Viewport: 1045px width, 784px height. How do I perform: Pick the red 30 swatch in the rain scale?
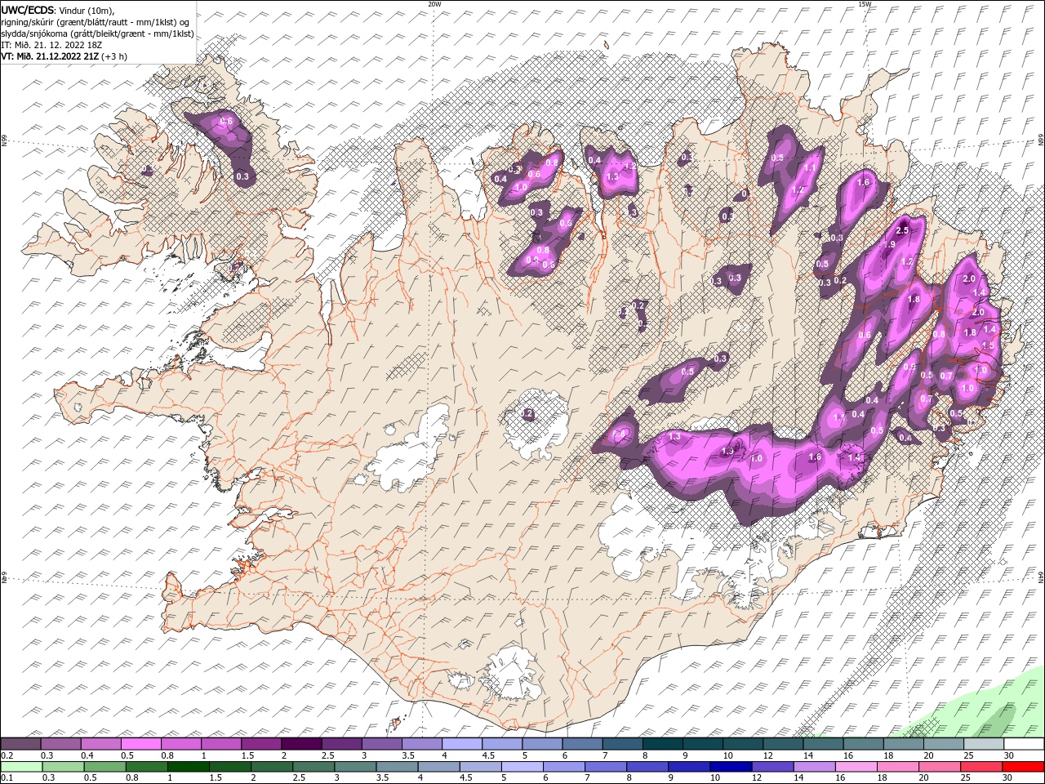[1024, 767]
